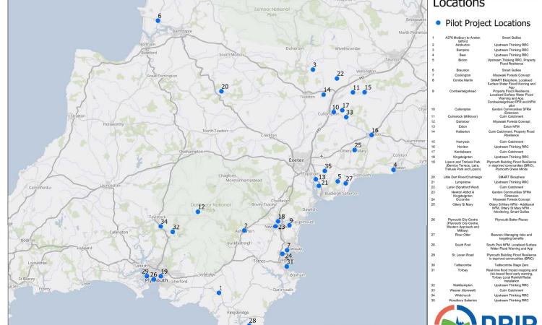Click the 'Launceston' map label
Image resolution: width=542 pixels, height=325 pixels.
point(110,186)
